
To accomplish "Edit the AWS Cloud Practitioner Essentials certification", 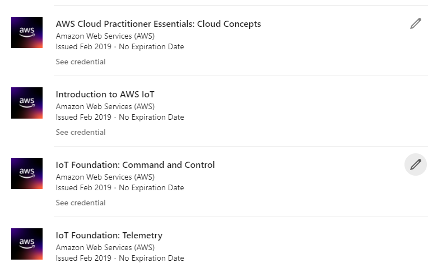I will [416, 23].
